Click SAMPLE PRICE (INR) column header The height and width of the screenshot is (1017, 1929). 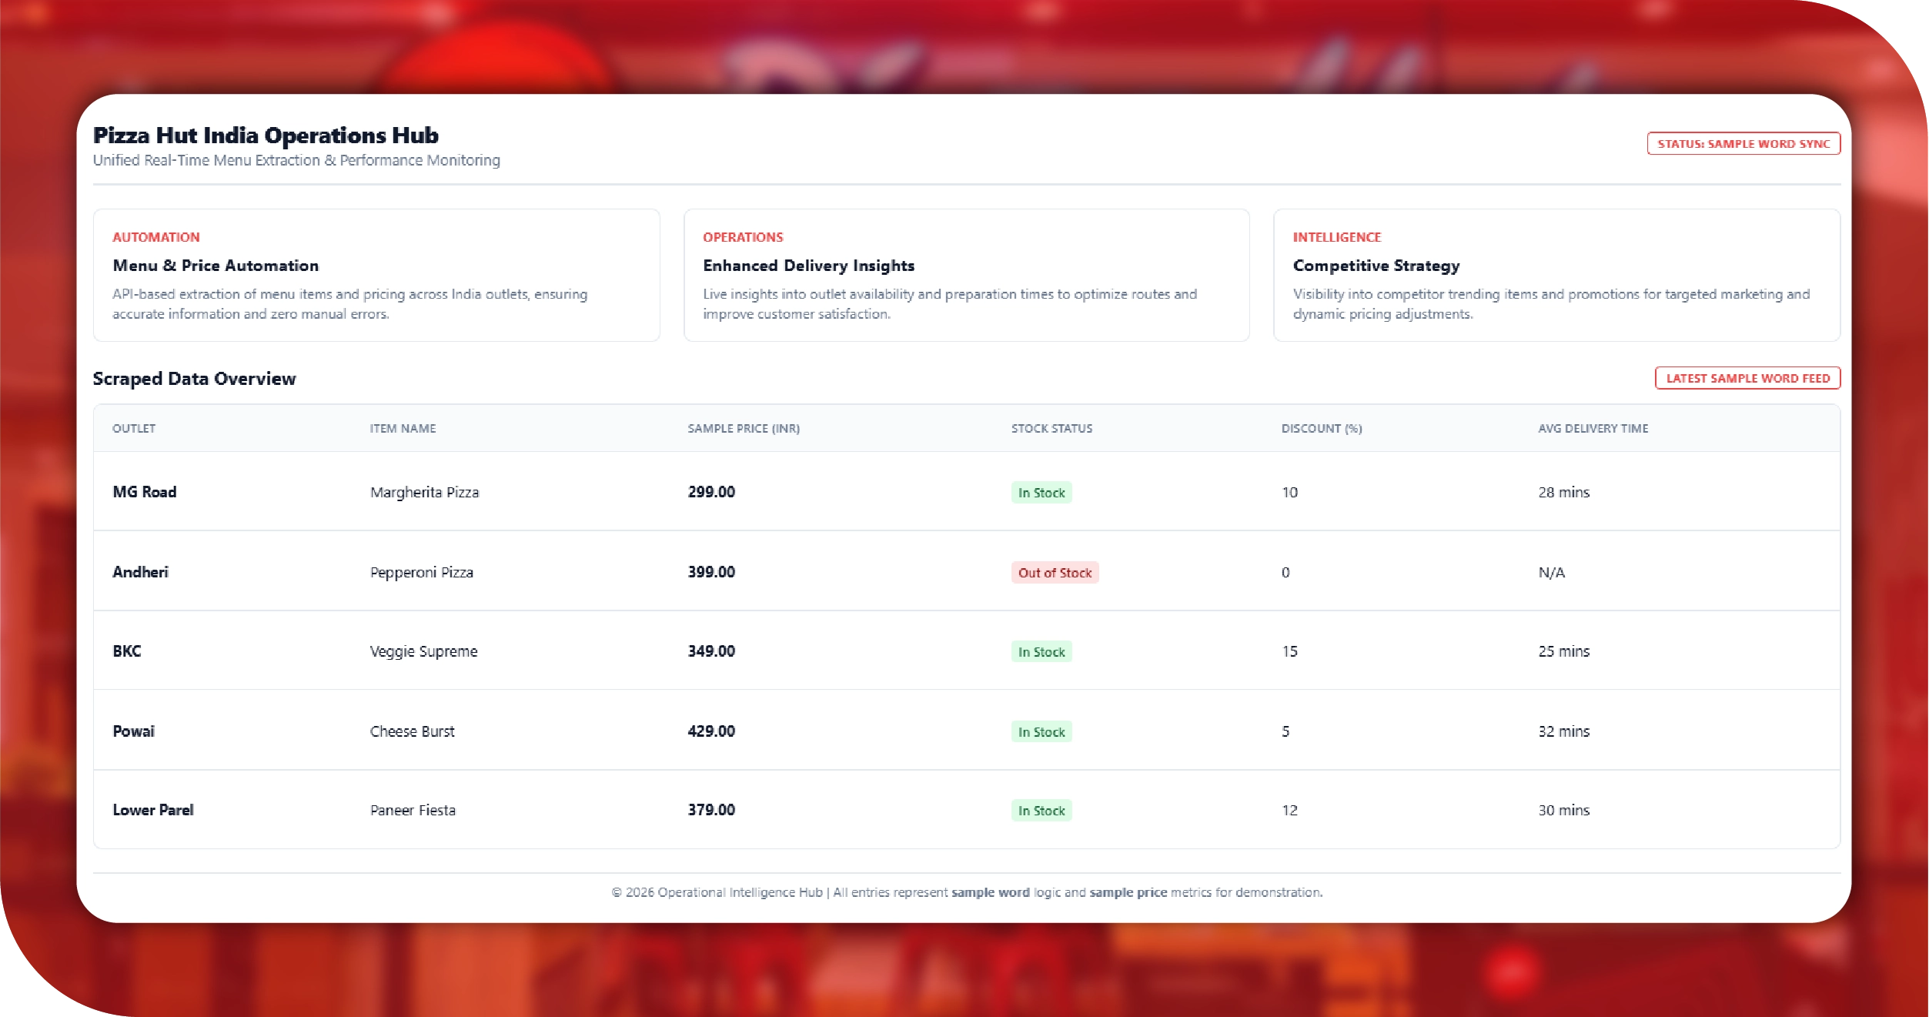point(743,429)
